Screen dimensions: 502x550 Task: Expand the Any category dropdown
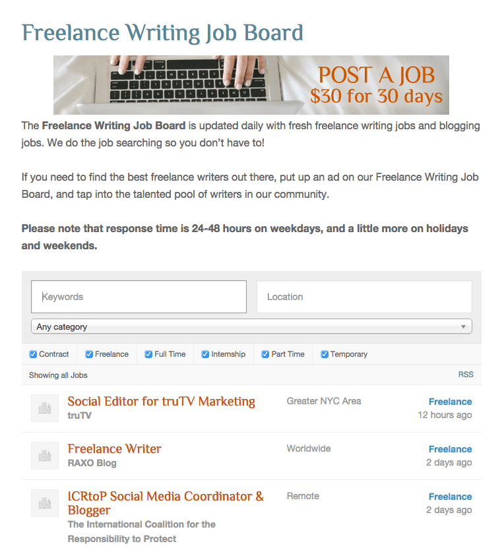251,326
